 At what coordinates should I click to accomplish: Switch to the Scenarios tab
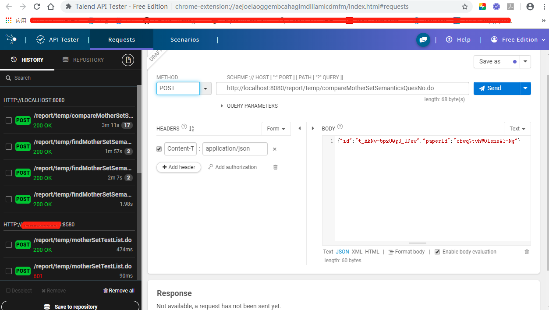[x=184, y=39]
